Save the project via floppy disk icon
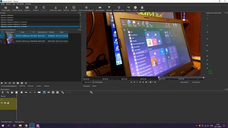228x128 pixels. click(27, 7)
